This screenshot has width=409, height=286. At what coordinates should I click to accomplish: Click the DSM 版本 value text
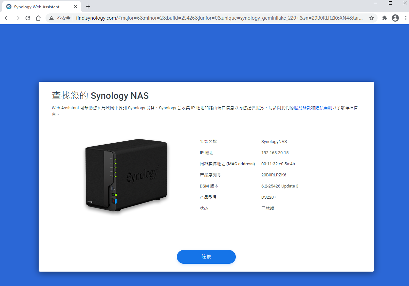click(x=280, y=186)
